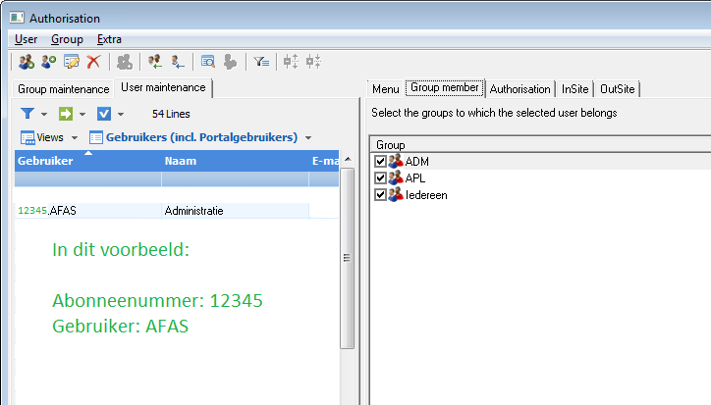
Task: Click the APL group people icon
Action: pos(396,177)
